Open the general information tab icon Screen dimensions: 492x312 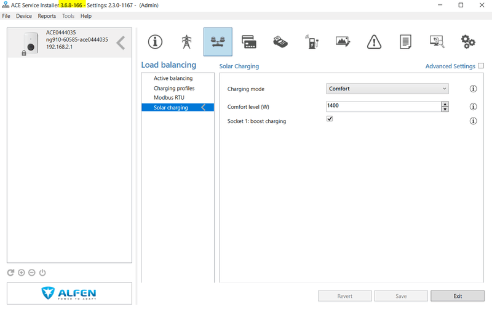point(156,42)
